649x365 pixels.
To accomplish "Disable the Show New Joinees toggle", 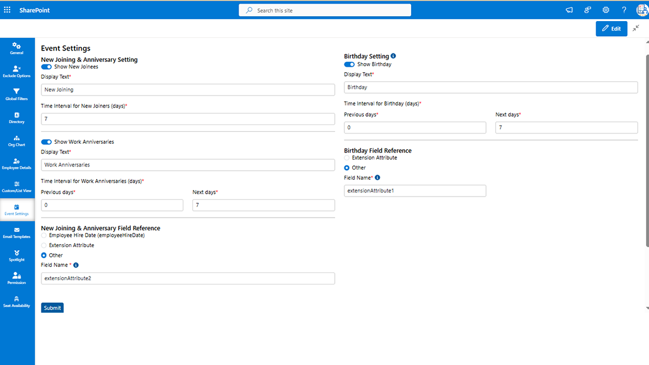I will pyautogui.click(x=46, y=67).
